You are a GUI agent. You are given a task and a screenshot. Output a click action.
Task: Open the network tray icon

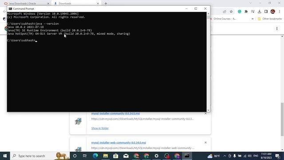245,156
